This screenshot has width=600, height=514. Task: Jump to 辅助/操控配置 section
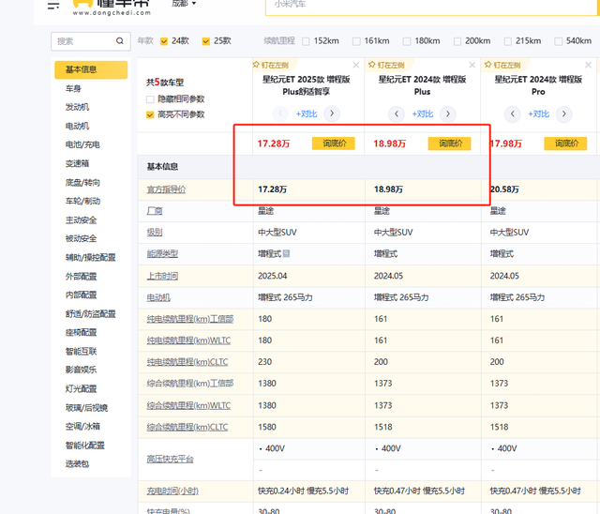click(x=91, y=257)
